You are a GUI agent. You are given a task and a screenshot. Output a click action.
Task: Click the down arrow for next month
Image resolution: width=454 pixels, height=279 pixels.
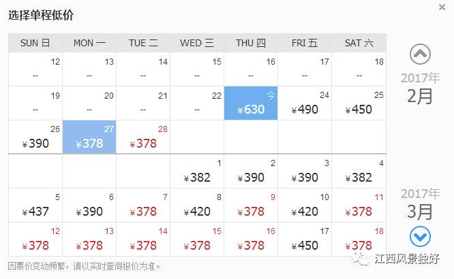420,236
